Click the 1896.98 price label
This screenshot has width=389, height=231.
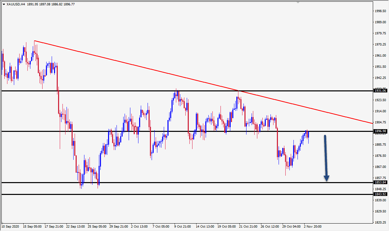[380, 131]
